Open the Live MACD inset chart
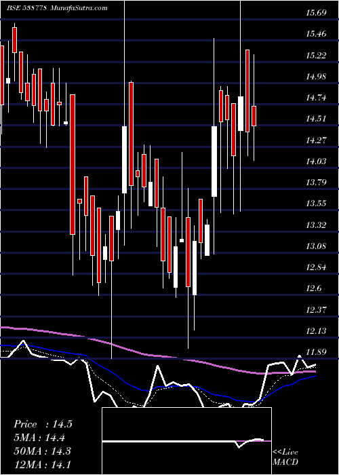Screen dimensions: 339x475 point(186,441)
